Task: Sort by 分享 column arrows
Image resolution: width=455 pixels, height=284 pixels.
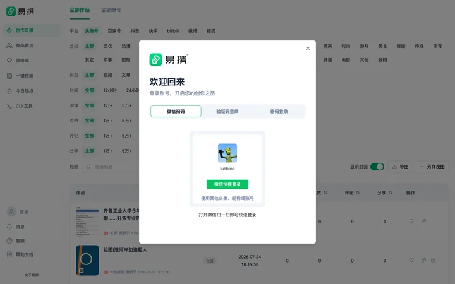Action: pyautogui.click(x=391, y=192)
